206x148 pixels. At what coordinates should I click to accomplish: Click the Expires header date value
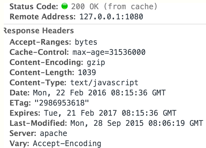tap(110, 113)
